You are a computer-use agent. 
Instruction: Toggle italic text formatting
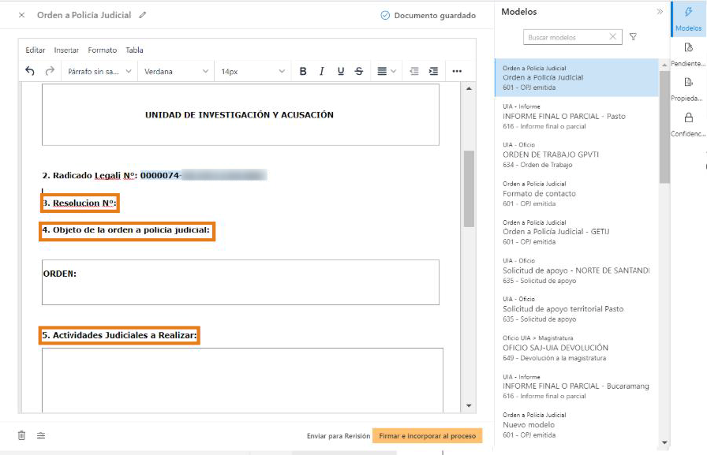(x=322, y=71)
